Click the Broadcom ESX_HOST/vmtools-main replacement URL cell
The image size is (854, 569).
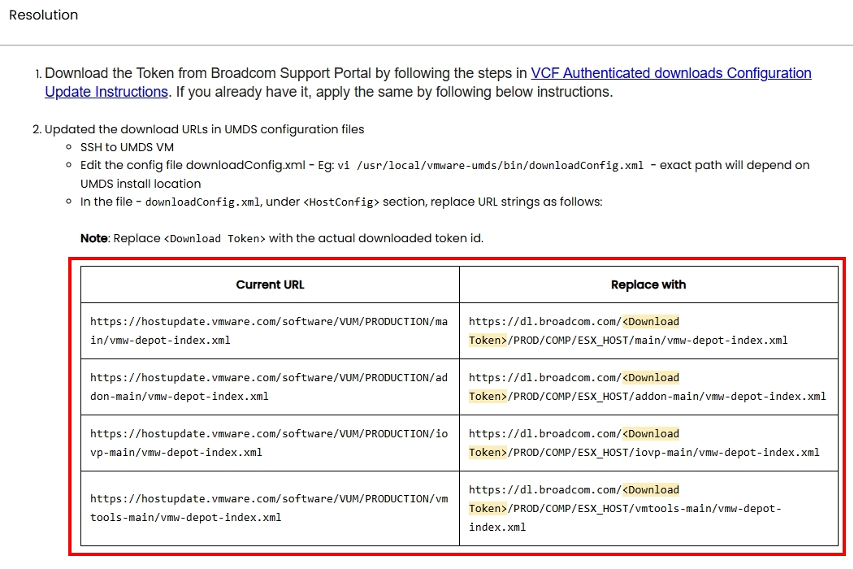click(x=648, y=508)
